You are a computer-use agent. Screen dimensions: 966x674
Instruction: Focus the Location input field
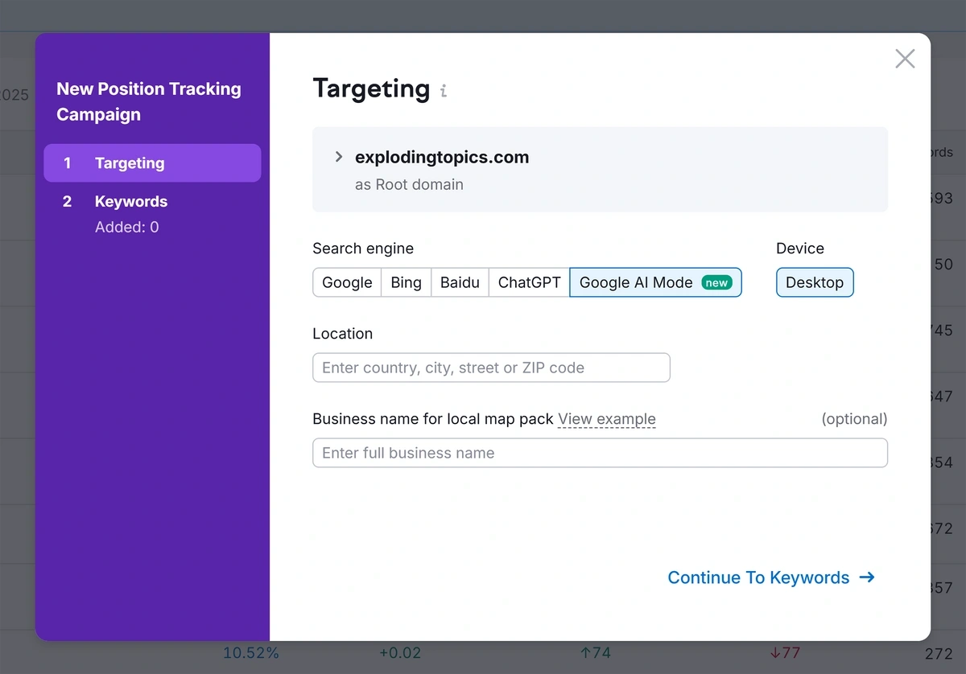click(491, 368)
